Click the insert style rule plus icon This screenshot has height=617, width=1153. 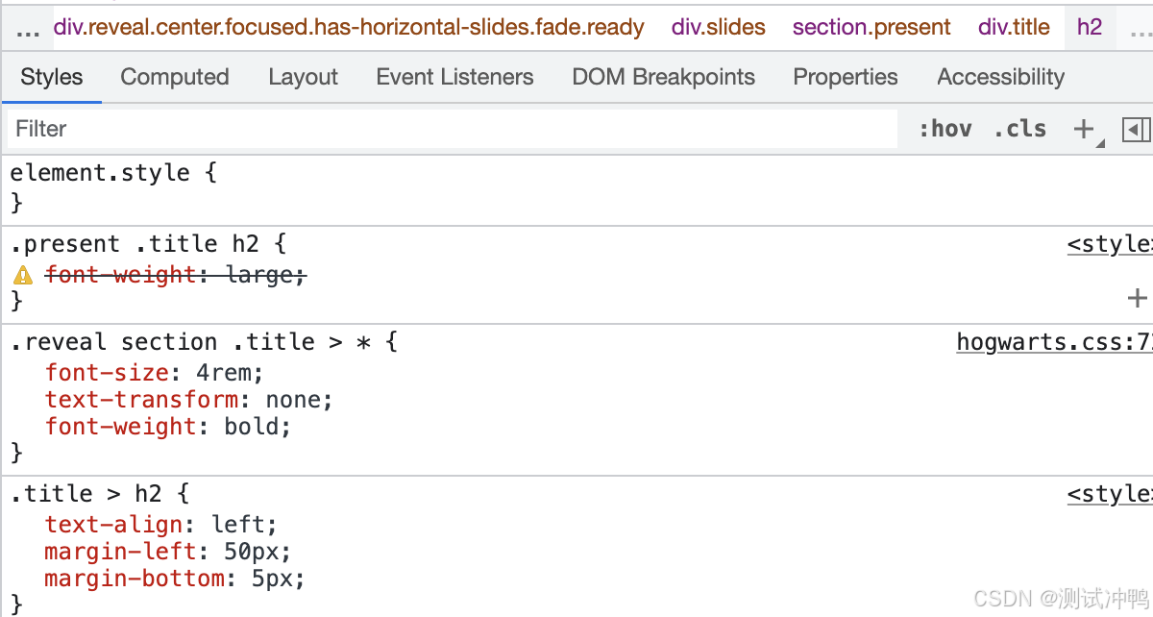tap(1137, 298)
